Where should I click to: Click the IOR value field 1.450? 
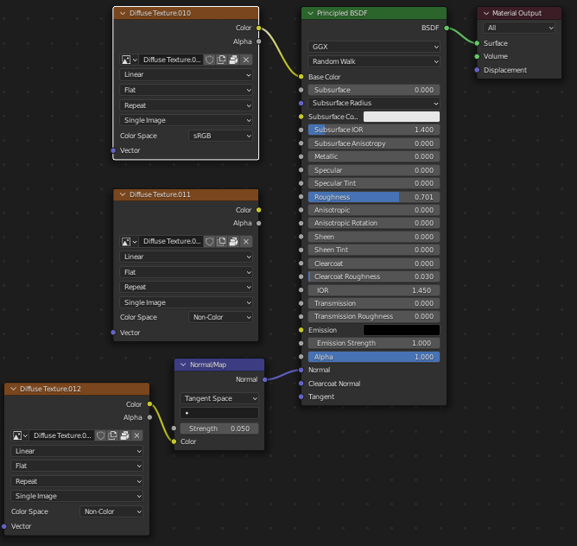pyautogui.click(x=374, y=290)
